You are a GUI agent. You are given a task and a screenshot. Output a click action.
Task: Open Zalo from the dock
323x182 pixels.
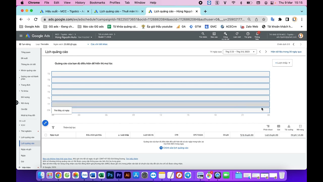pos(84,175)
